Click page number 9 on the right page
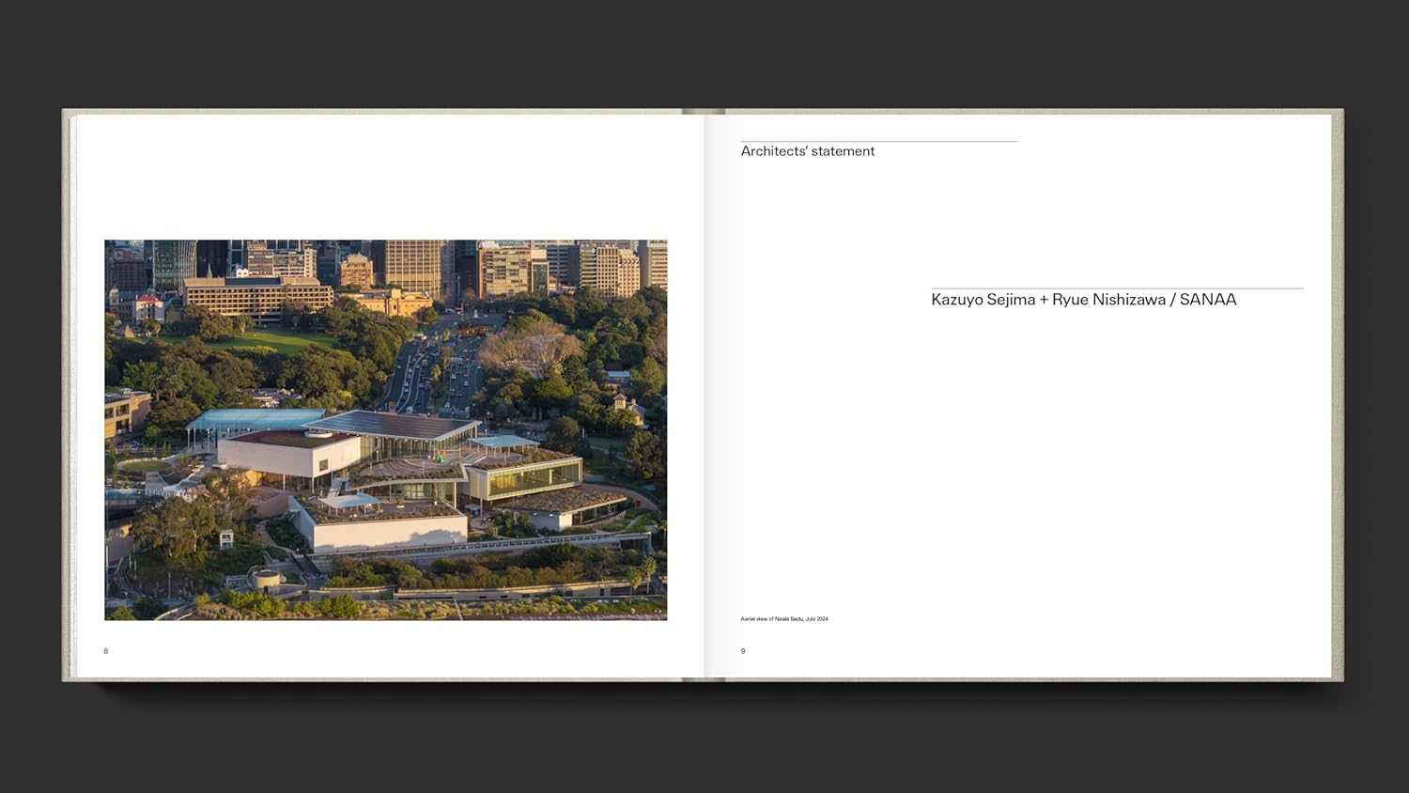This screenshot has height=793, width=1409. (742, 650)
